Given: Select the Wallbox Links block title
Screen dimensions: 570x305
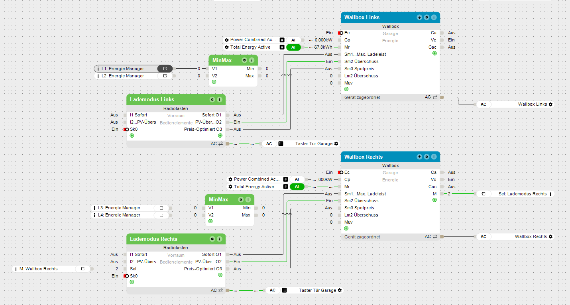Looking at the screenshot, I should (362, 18).
